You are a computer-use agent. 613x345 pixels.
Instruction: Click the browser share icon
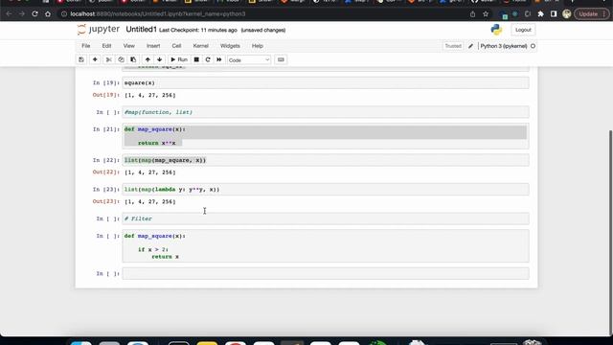(472, 14)
